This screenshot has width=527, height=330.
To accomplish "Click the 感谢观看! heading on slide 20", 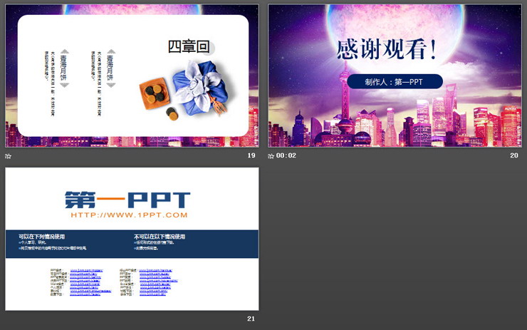I will click(x=387, y=49).
